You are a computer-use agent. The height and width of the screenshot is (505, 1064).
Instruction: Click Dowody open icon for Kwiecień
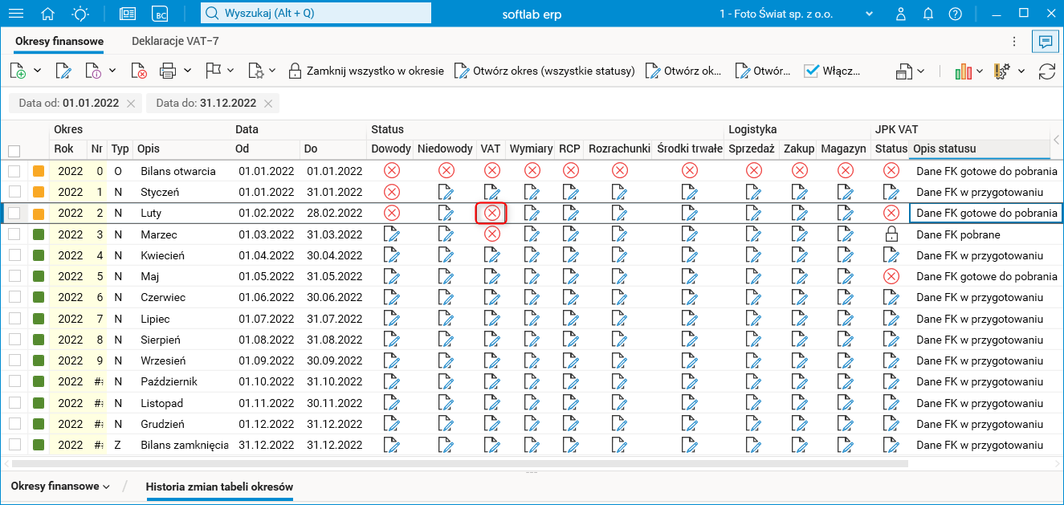(391, 255)
